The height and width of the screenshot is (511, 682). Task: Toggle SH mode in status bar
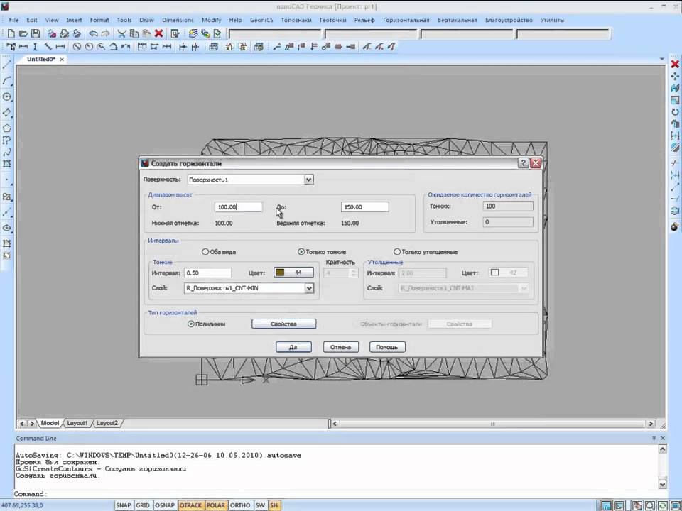pos(274,505)
